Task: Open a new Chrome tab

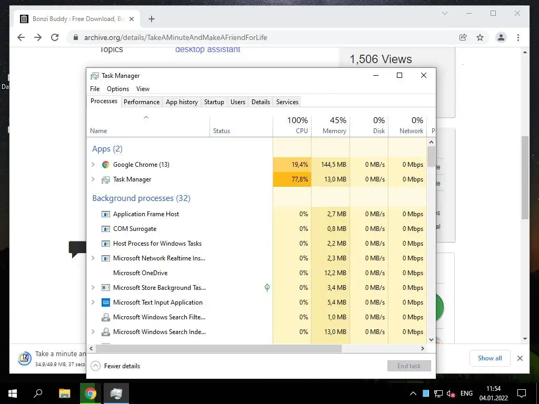Action: [152, 19]
